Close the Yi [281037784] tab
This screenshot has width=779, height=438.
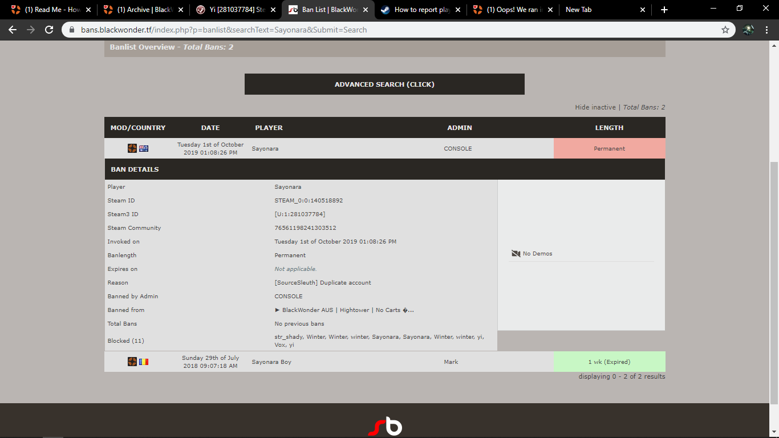(273, 10)
